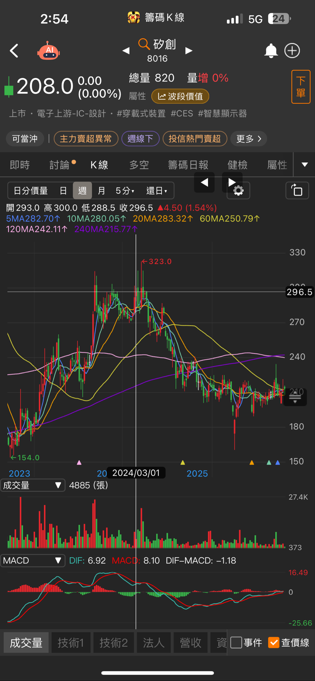Select 法人 indicator tab
Screen dimensions: 315x681
154,643
